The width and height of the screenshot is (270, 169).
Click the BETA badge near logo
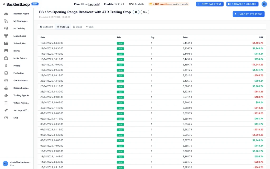click(35, 4)
